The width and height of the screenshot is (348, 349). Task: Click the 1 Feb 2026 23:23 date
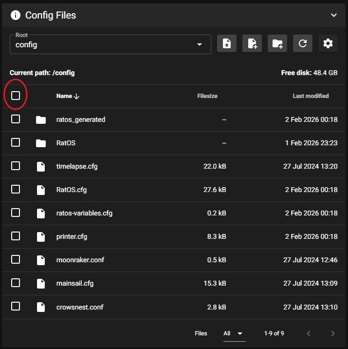tap(311, 143)
